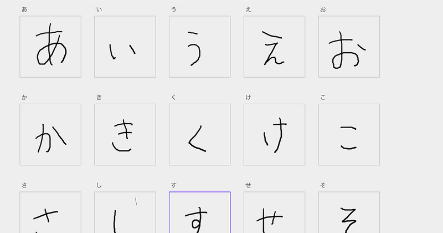Select the せ drawing box
Screen dimensions: 443x233
point(274,214)
